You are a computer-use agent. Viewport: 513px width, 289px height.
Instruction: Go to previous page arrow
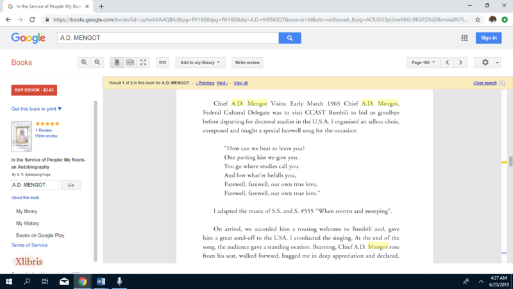(447, 62)
